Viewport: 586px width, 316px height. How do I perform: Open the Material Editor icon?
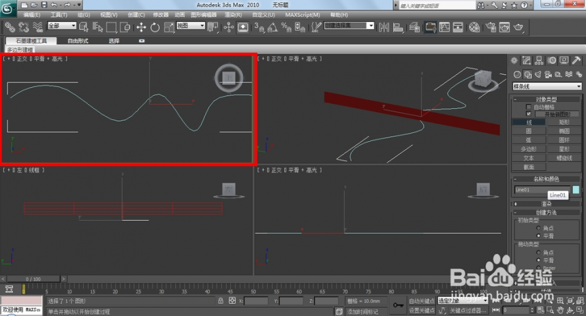(474, 27)
